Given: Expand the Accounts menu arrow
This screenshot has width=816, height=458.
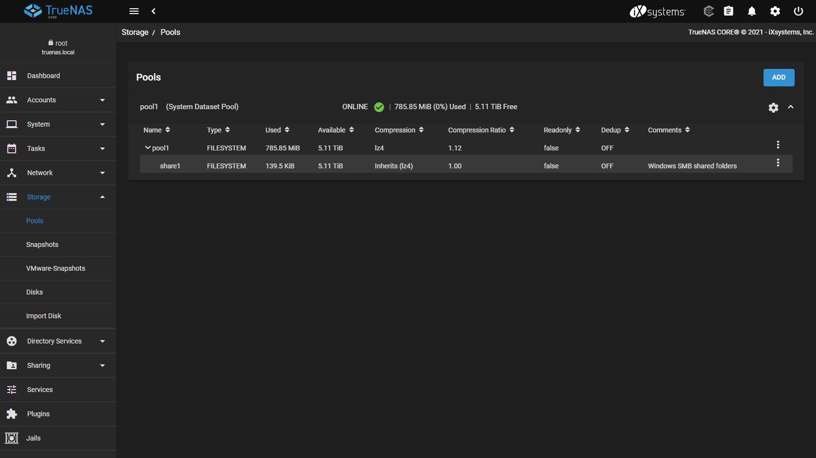Looking at the screenshot, I should [x=102, y=100].
